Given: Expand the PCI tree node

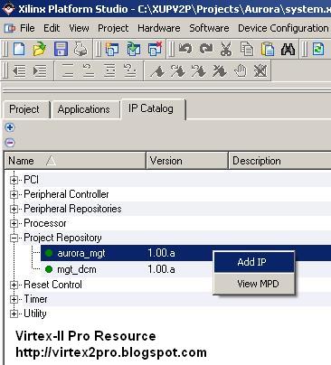Looking at the screenshot, I should (14, 180).
